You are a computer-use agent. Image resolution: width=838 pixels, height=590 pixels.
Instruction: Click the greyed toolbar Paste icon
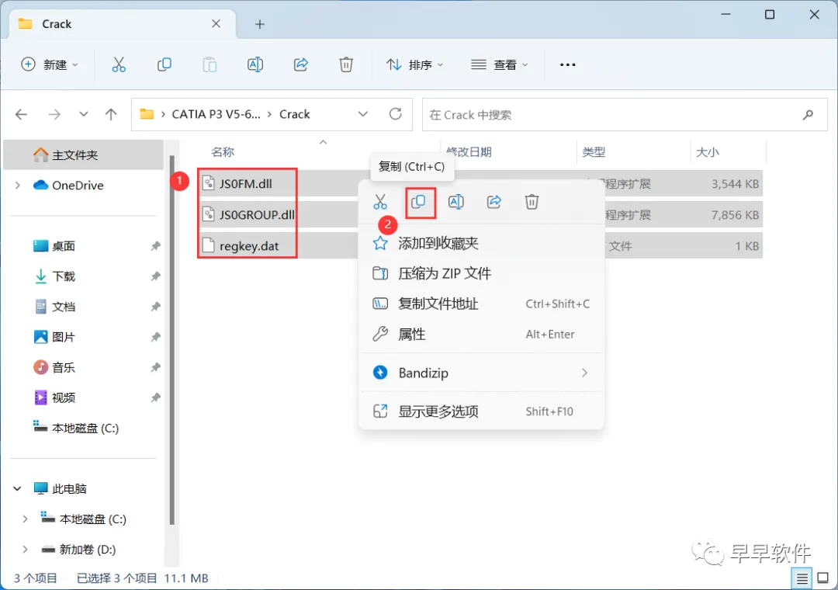point(209,64)
